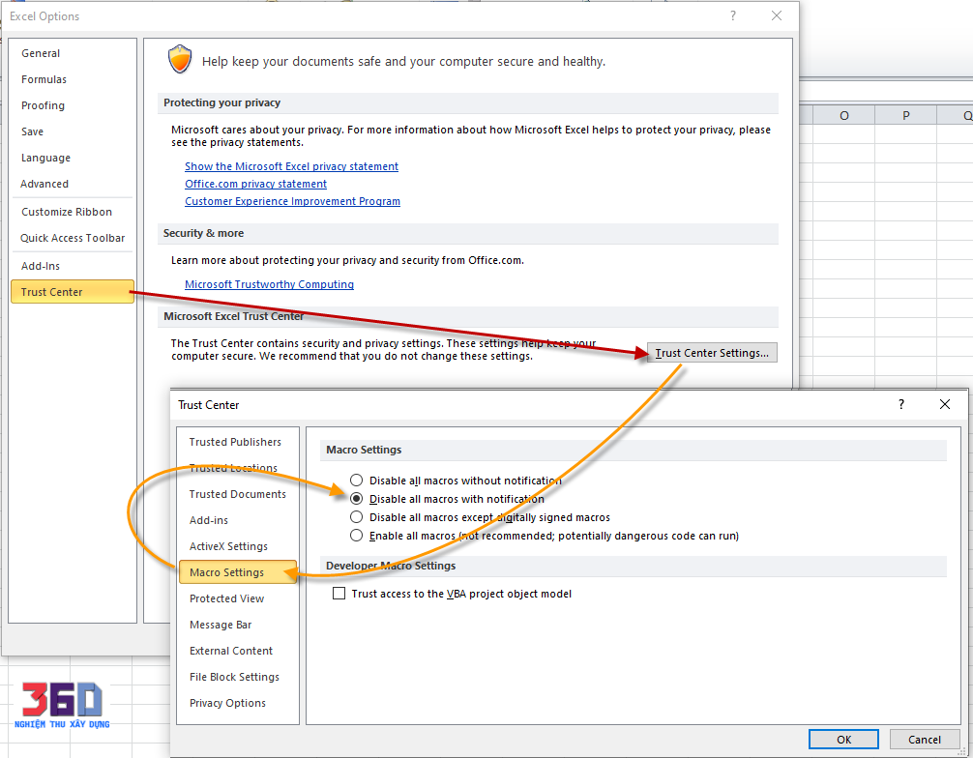
Task: Select column P header in Excel sheet
Action: click(x=906, y=115)
